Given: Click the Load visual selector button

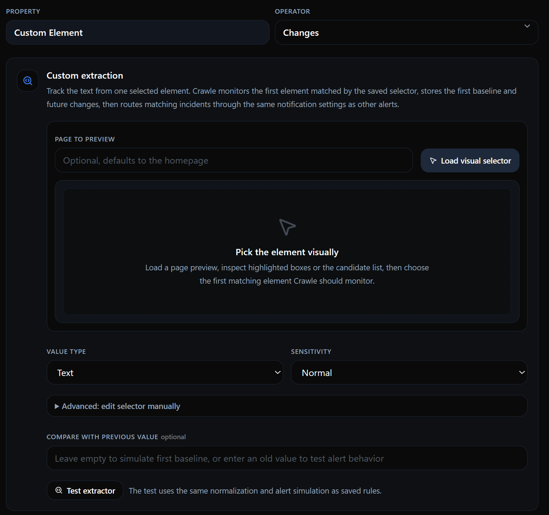Looking at the screenshot, I should [x=470, y=160].
